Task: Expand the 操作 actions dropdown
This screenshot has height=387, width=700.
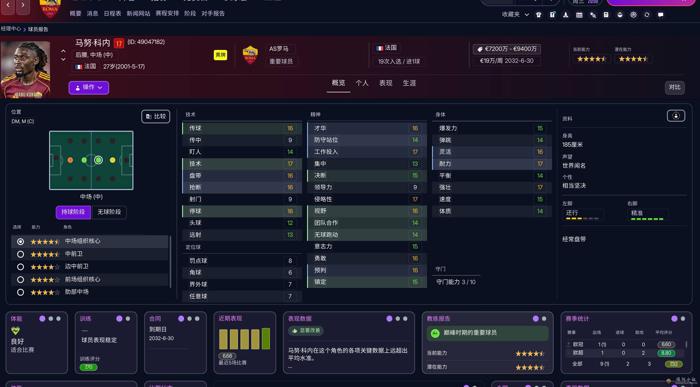Action: [89, 87]
